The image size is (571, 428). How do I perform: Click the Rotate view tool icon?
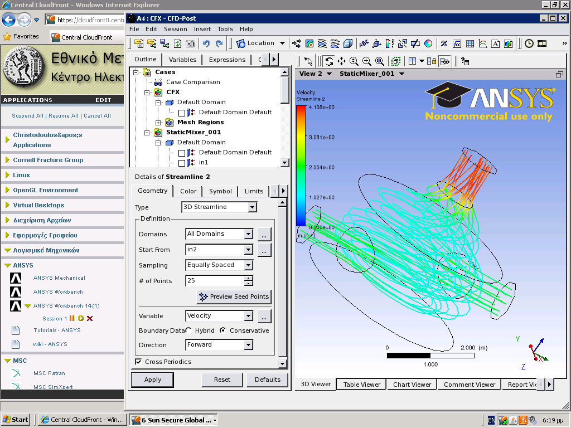329,61
